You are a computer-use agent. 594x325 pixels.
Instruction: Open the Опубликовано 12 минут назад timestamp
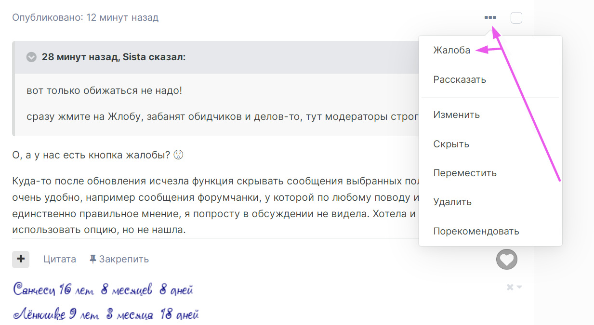85,18
